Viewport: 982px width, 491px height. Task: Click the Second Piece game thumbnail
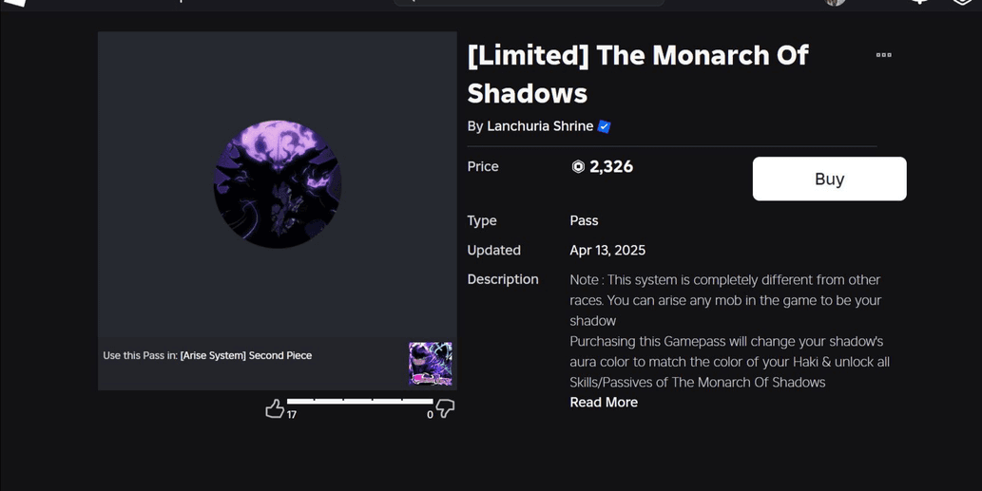click(x=431, y=364)
